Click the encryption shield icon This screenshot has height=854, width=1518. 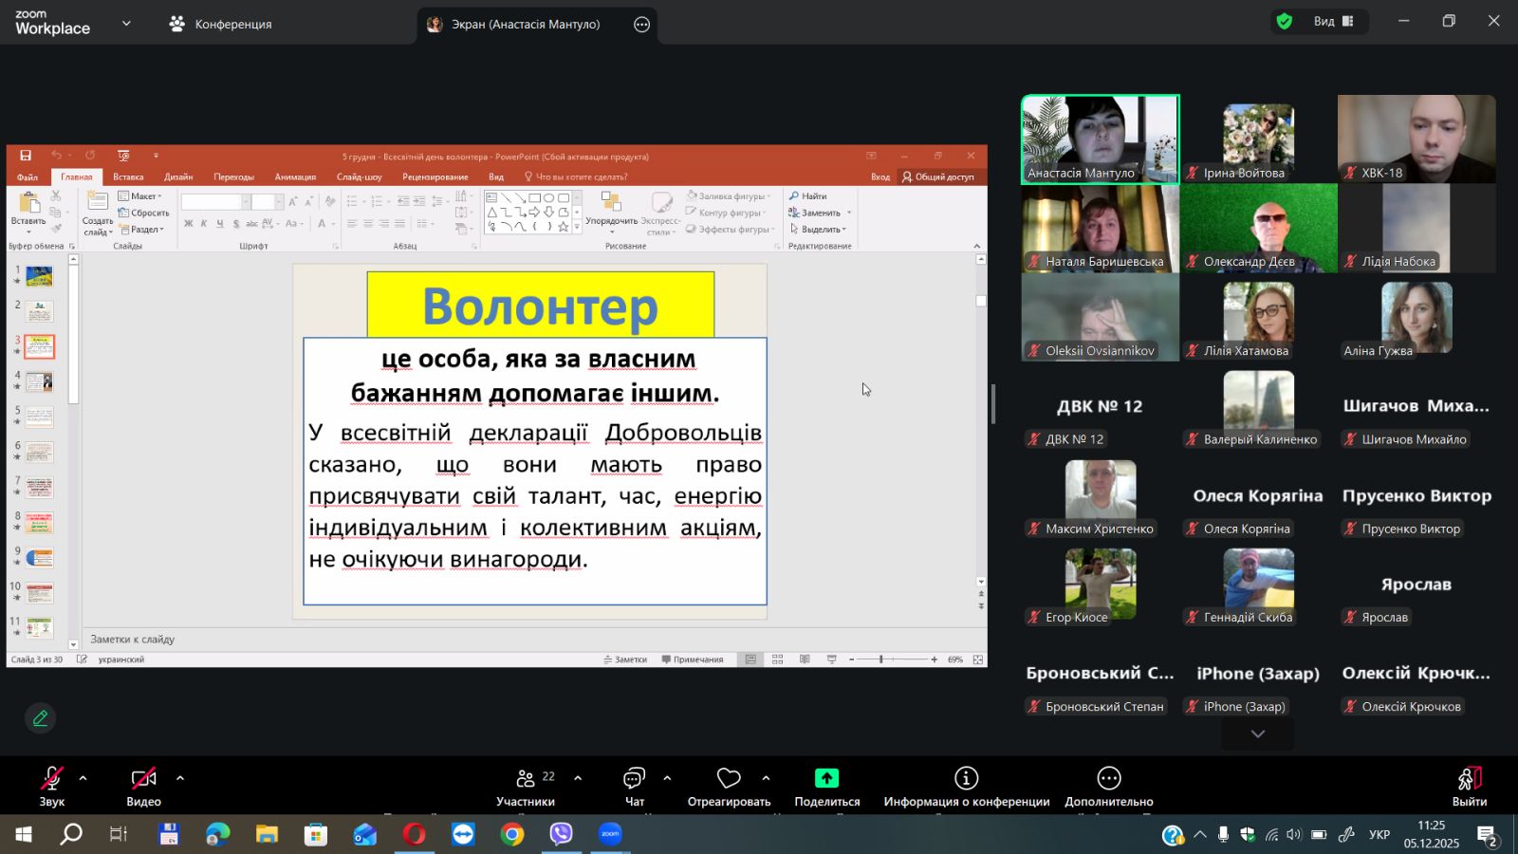click(1285, 22)
